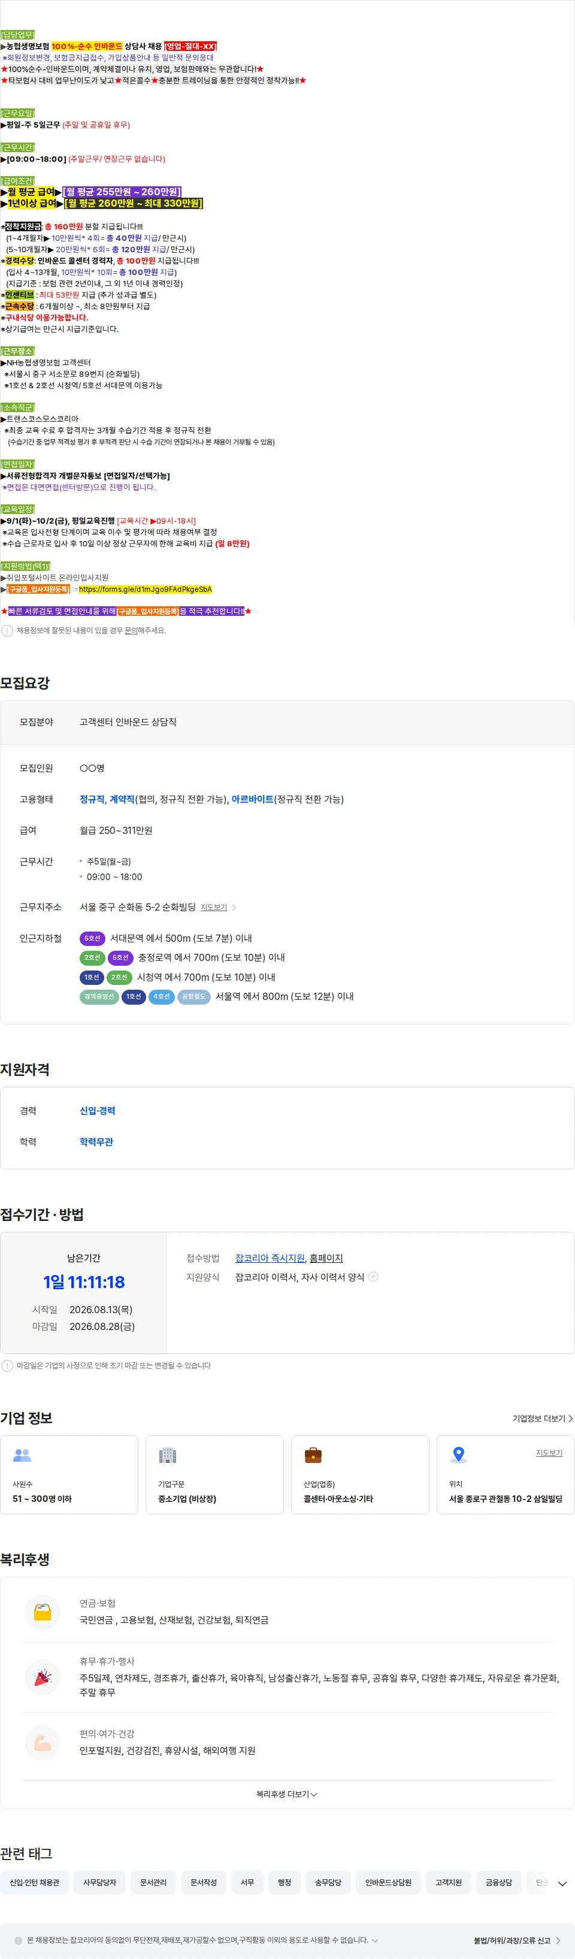Image resolution: width=575 pixels, height=1959 pixels.
Task: Open the forms.gle Google form URL
Action: 146,589
